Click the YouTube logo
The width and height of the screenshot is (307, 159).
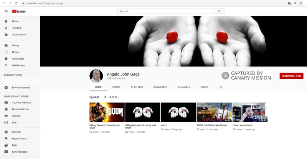(19, 11)
